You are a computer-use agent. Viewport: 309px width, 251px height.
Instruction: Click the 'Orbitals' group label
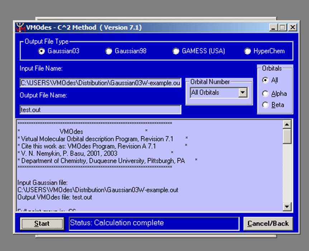pos(272,68)
